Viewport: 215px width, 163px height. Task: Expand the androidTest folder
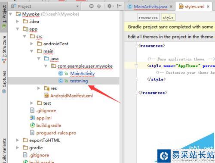tap(32, 44)
